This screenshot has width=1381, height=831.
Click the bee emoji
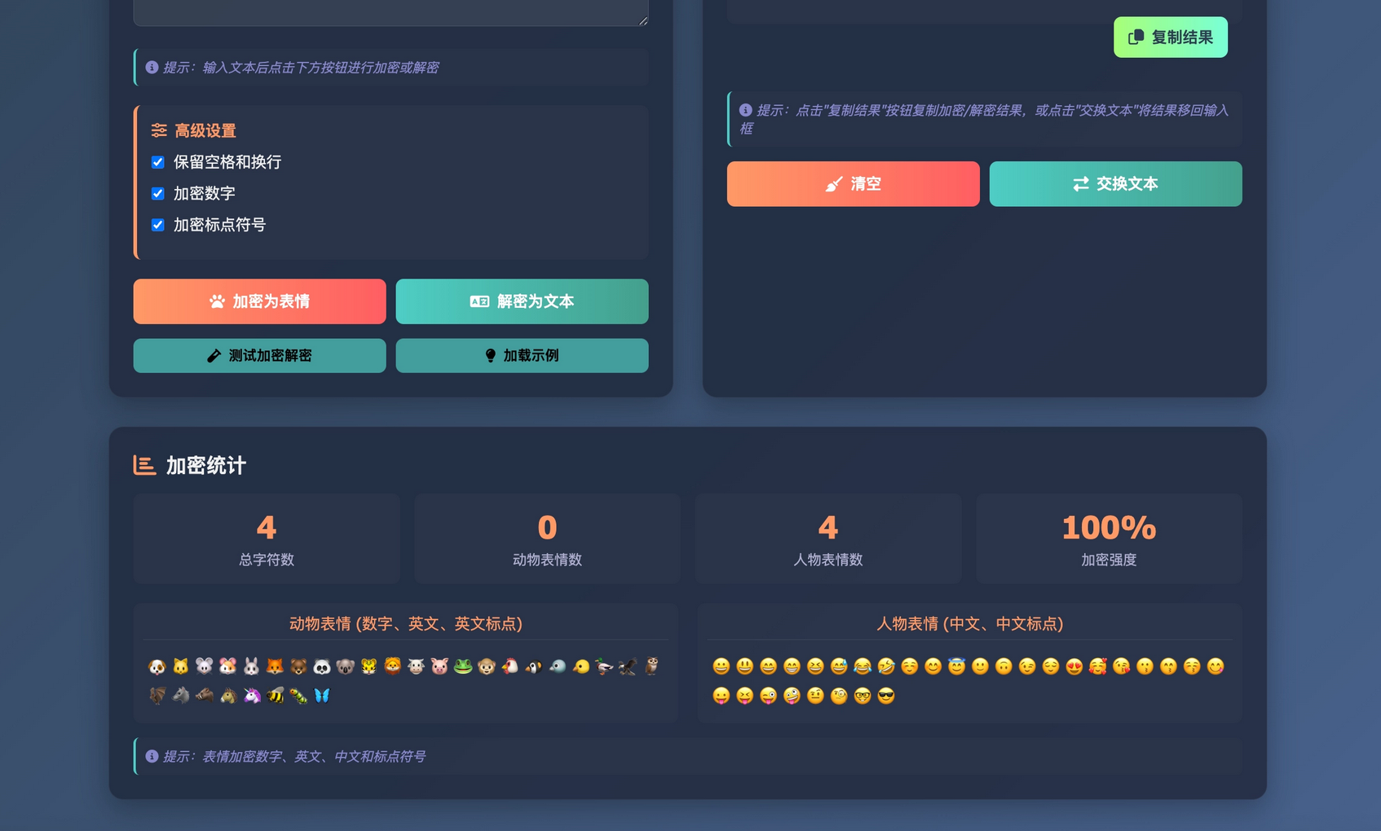[276, 696]
